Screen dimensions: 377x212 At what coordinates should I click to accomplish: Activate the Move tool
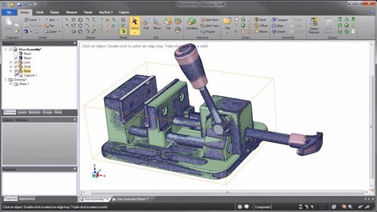157,24
